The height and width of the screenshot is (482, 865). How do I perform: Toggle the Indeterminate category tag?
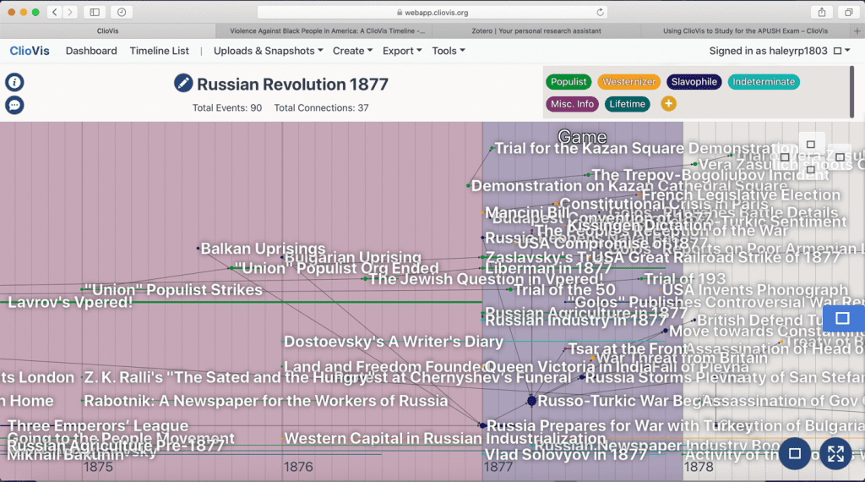coord(764,82)
